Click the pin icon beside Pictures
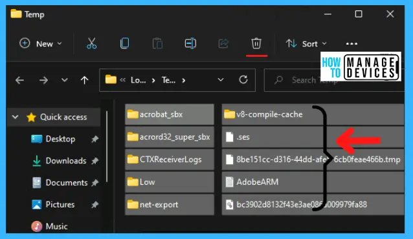The width and height of the screenshot is (413, 239). (x=95, y=205)
